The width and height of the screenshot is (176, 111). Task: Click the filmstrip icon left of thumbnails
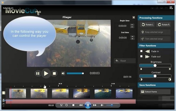[4, 93]
